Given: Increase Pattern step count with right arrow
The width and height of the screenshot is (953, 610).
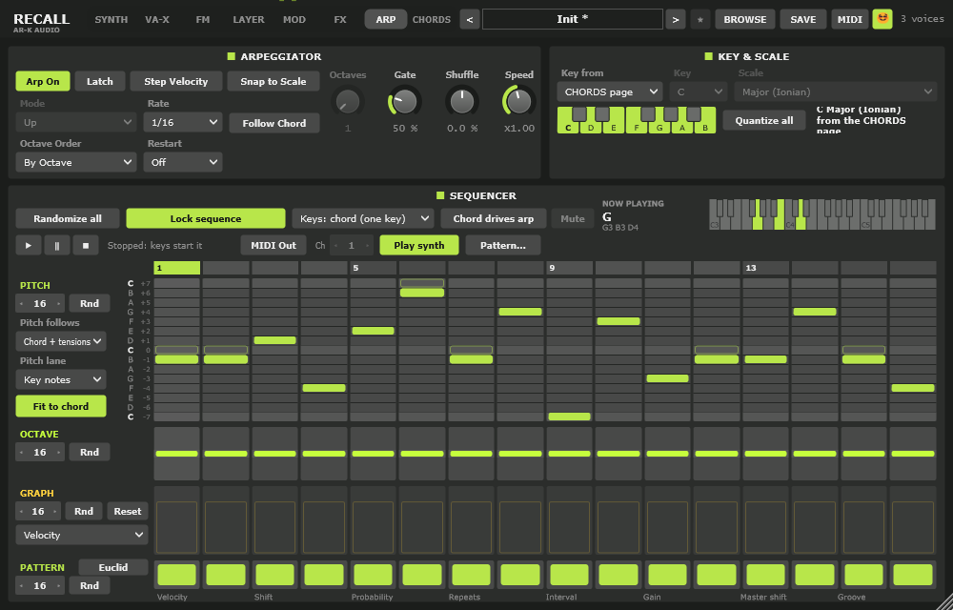Looking at the screenshot, I should pyautogui.click(x=58, y=586).
